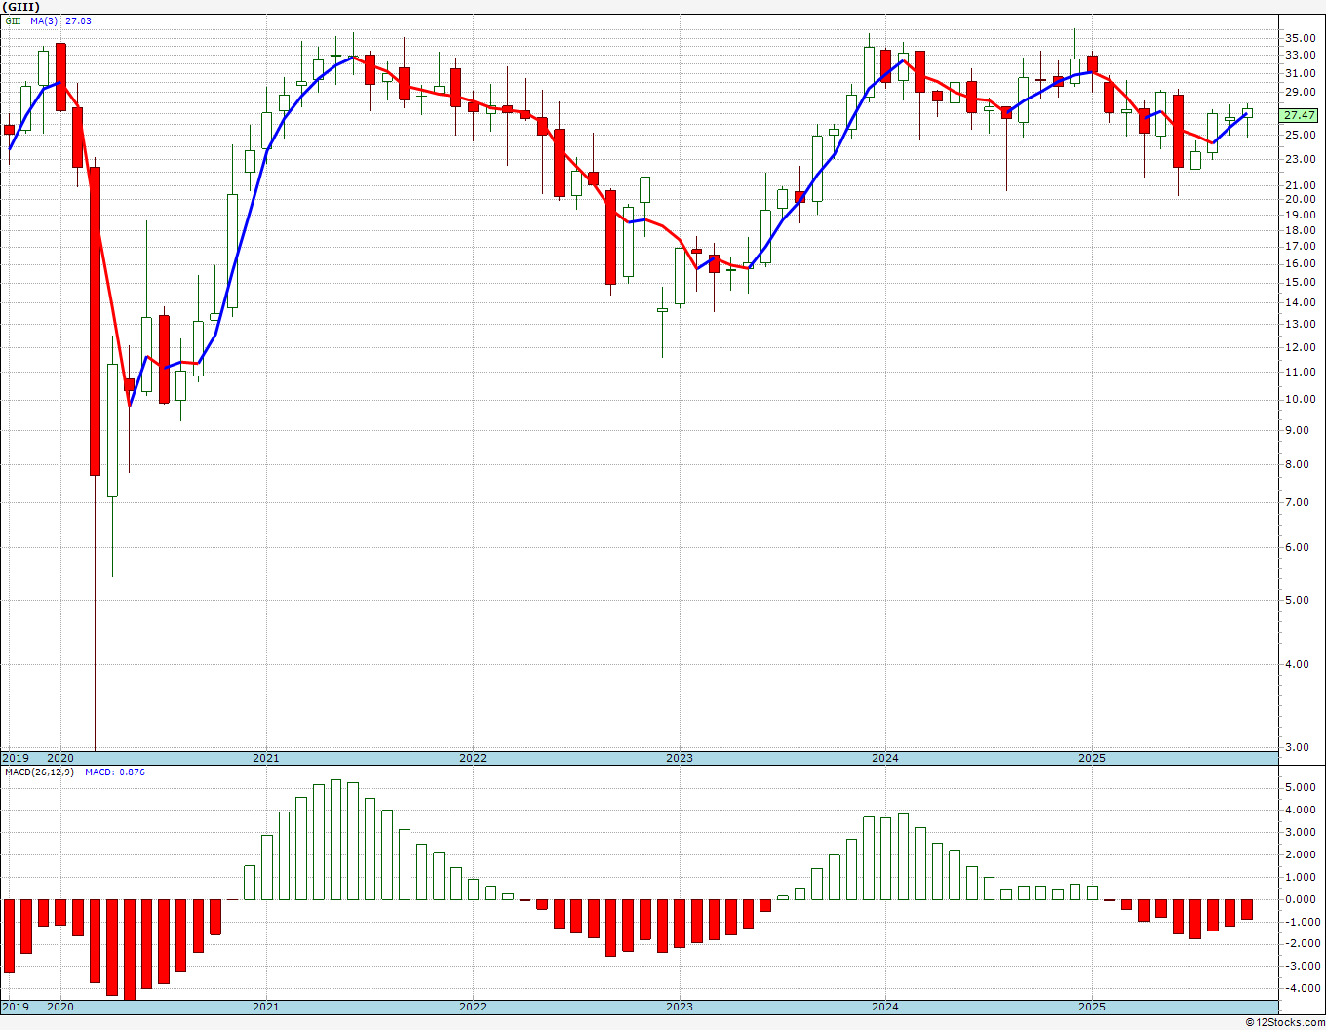The height and width of the screenshot is (1030, 1326).
Task: Click the MA(3) 27.03 moving average label
Action: pyautogui.click(x=60, y=20)
